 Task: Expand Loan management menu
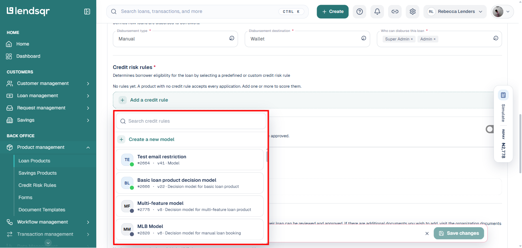[x=48, y=95]
